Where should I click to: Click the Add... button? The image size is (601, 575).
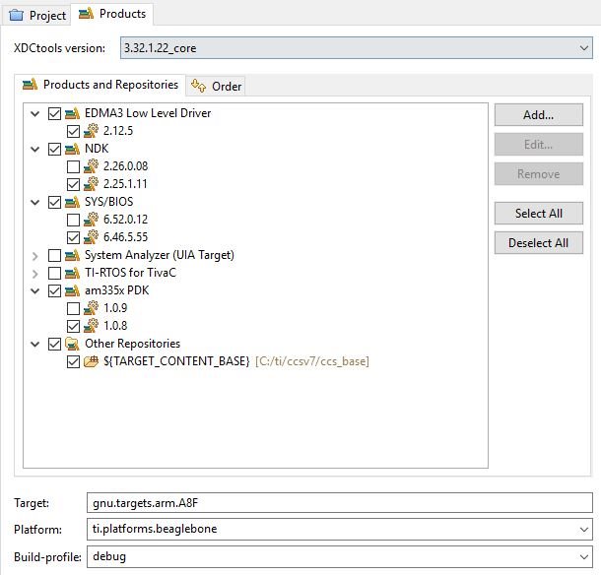pyautogui.click(x=539, y=115)
